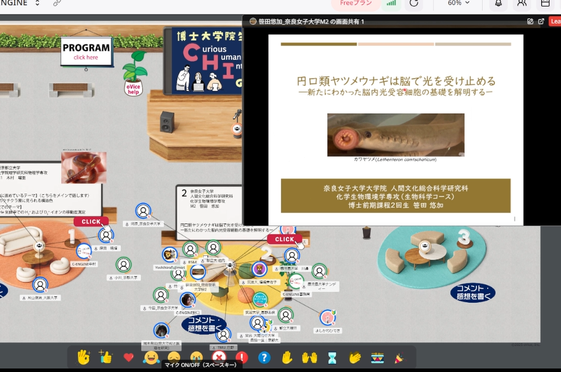
Task: Send the OK hand reaction
Action: click(x=83, y=357)
